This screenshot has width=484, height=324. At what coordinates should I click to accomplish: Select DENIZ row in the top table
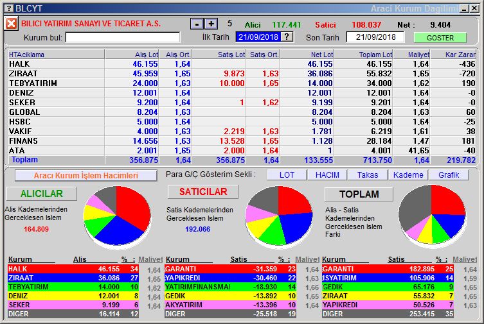click(242, 92)
